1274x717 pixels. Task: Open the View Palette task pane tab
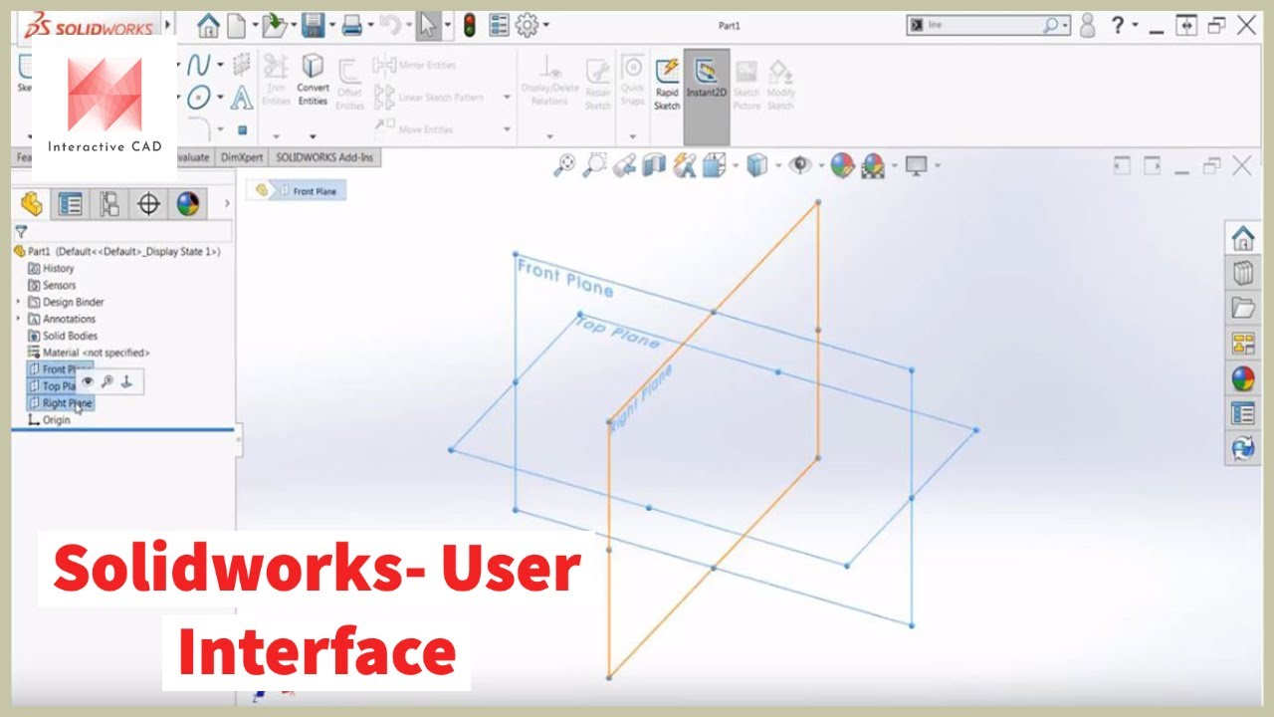pyautogui.click(x=1242, y=344)
